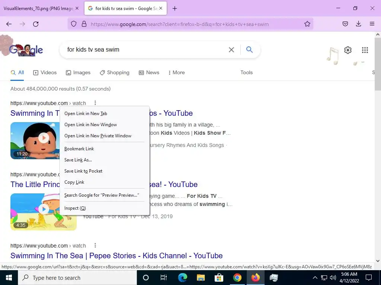Open three-dot menu beside Pepee Stories result
The image size is (381, 285).
point(95,245)
